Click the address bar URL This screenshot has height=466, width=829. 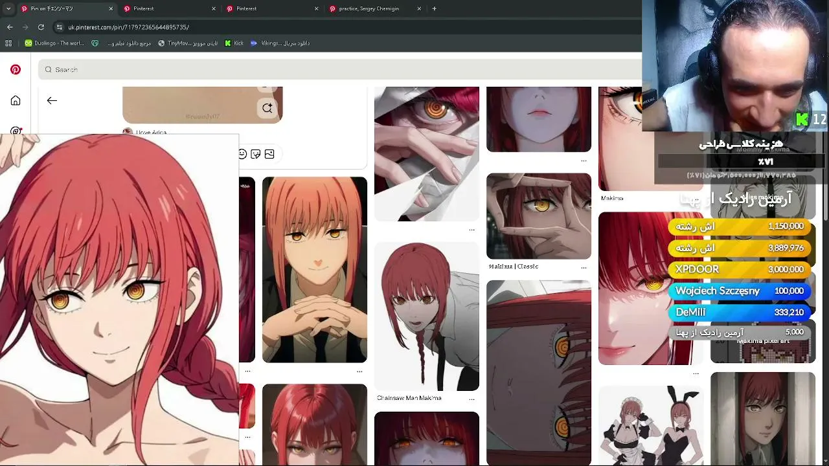(x=129, y=27)
